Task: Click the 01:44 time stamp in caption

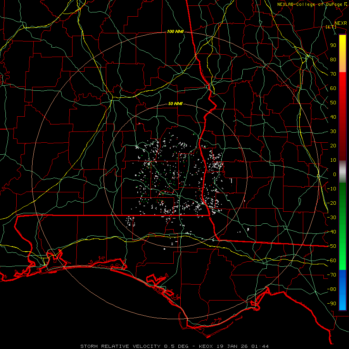Action: 260,346
